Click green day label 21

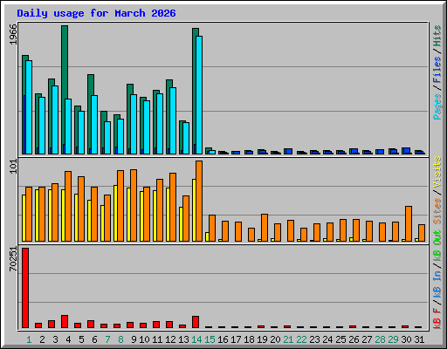click(288, 339)
